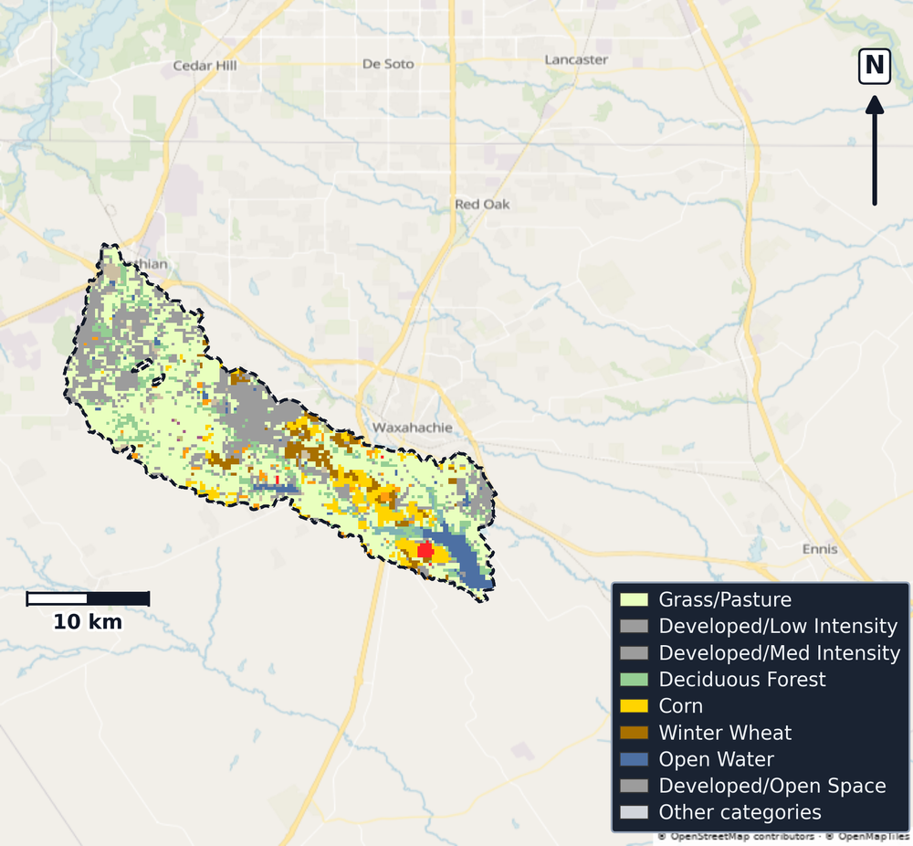Select the 'Developed/Low Intensity' legend label
The image size is (913, 846).
(778, 627)
